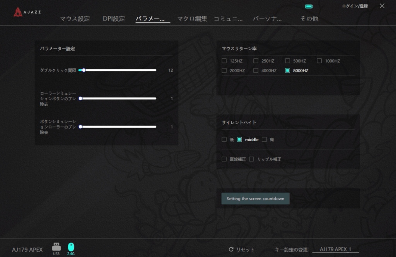Toggle the 8000HZ polling rate checkbox
Viewport: 396px width, 257px height.
(x=288, y=71)
